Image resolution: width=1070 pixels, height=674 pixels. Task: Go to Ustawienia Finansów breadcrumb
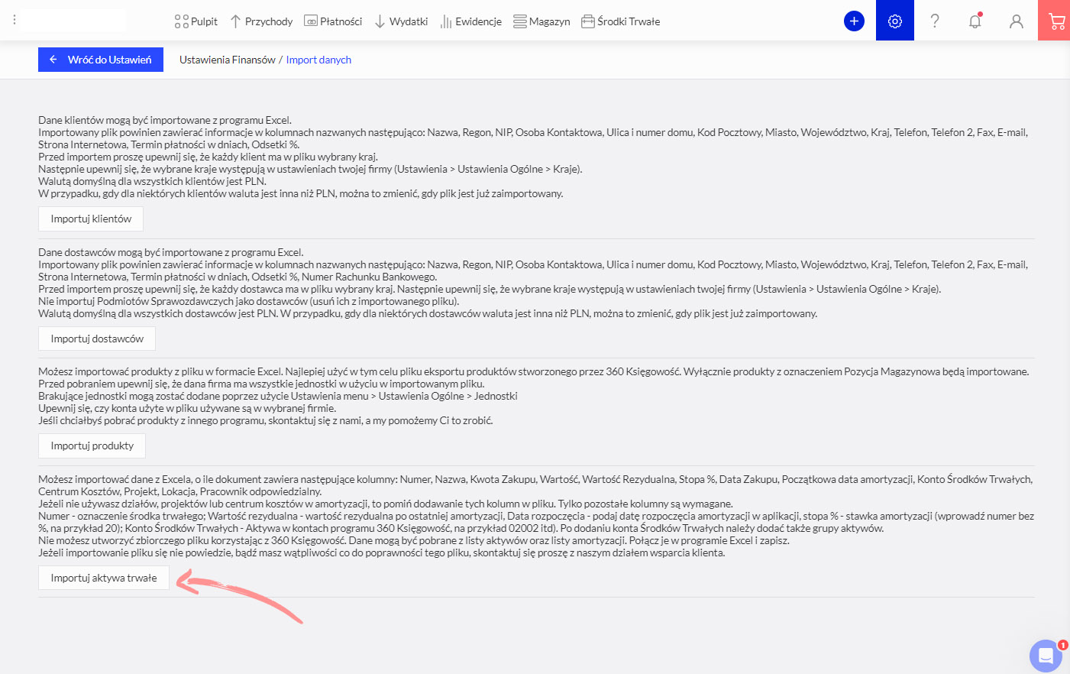[228, 60]
